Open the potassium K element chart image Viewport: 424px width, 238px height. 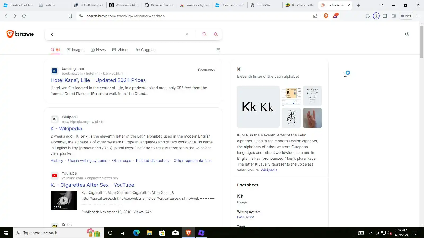(x=291, y=96)
